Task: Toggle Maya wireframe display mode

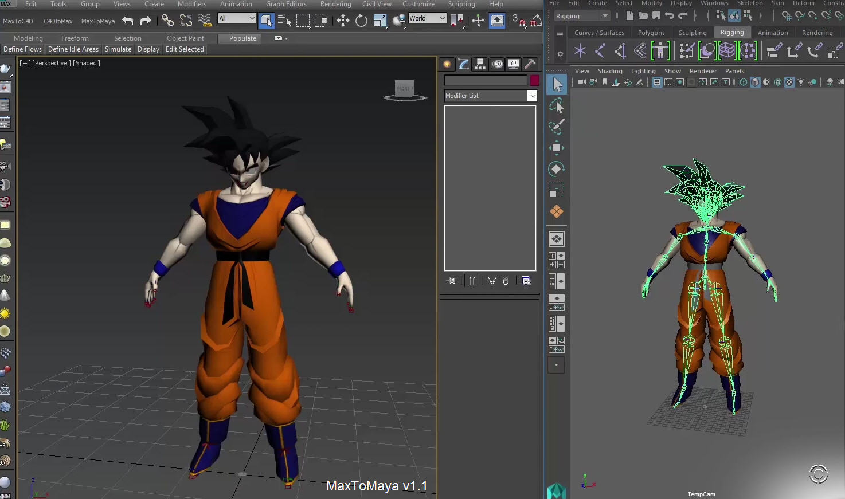Action: (x=744, y=82)
